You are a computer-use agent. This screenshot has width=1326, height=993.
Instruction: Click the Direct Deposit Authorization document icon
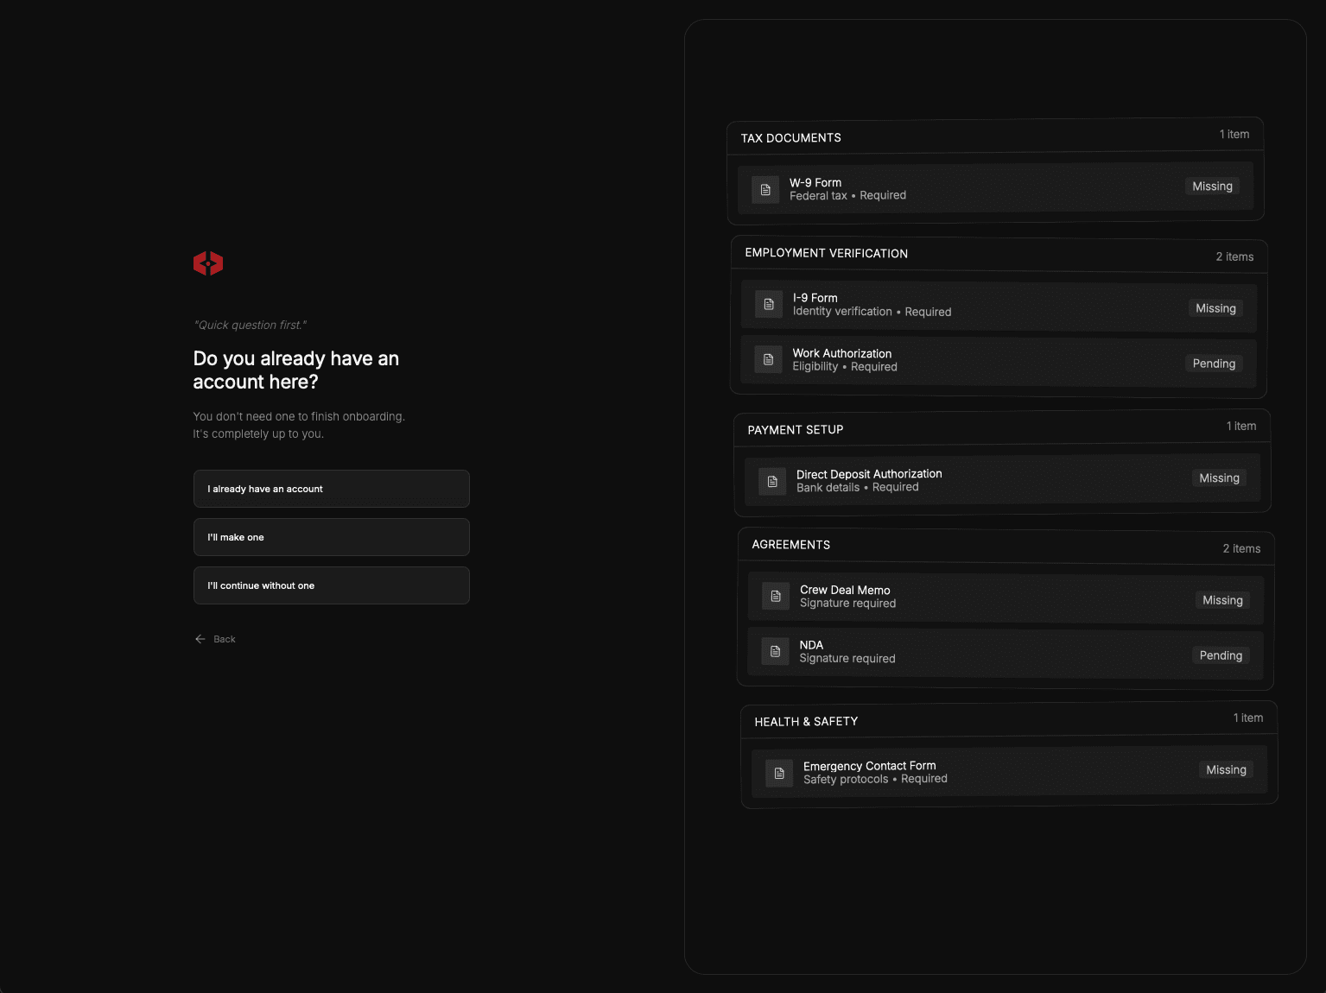772,482
